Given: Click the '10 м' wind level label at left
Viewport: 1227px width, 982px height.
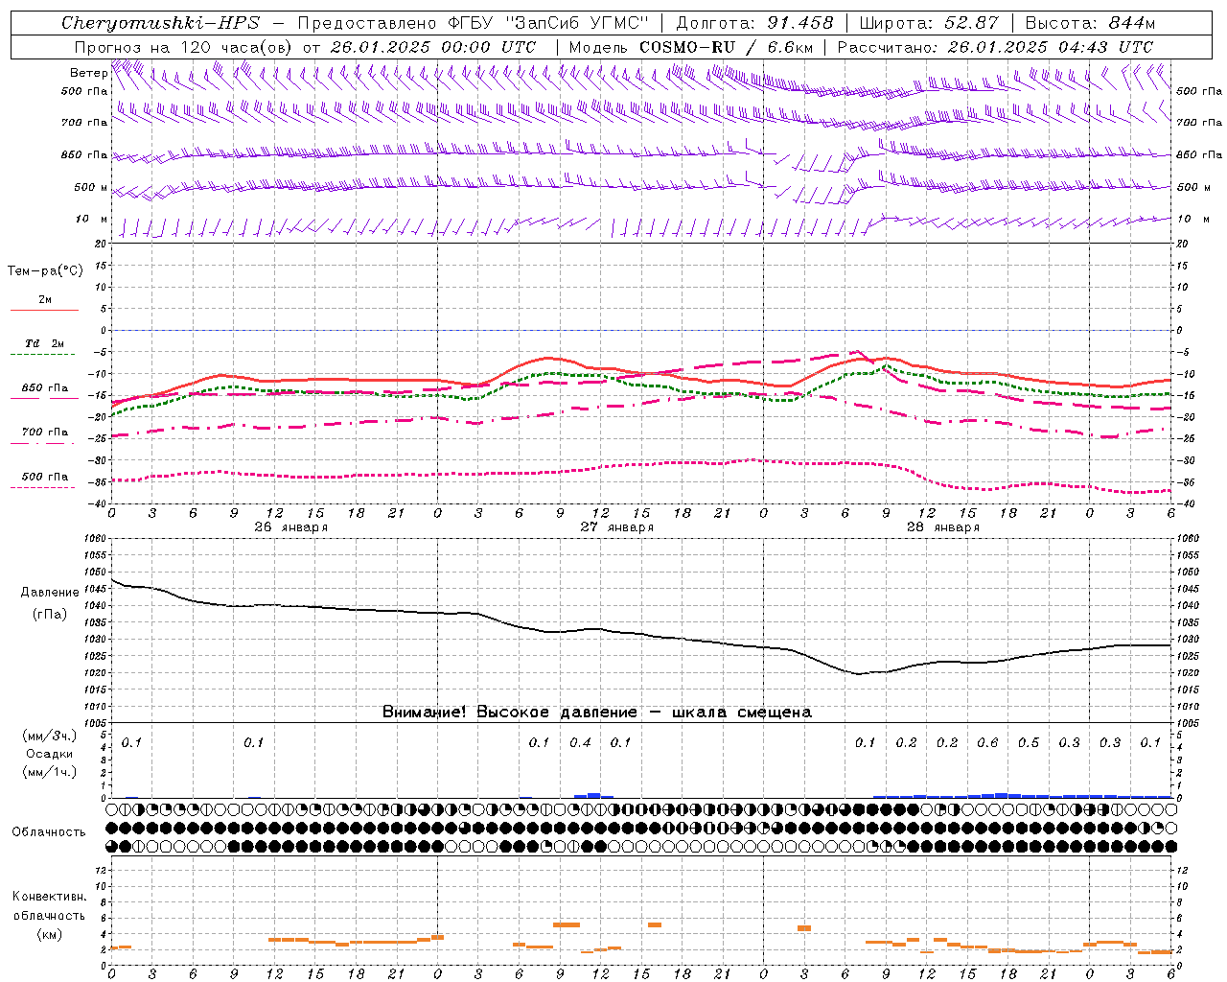Looking at the screenshot, I should (91, 220).
